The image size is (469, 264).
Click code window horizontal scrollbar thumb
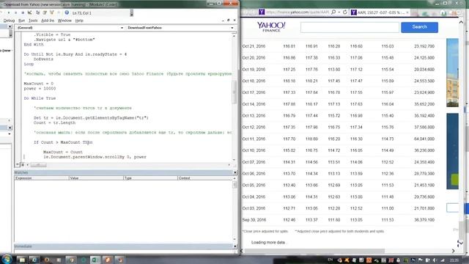coord(38,165)
